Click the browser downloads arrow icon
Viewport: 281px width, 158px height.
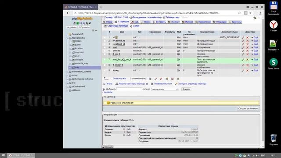click(260, 13)
